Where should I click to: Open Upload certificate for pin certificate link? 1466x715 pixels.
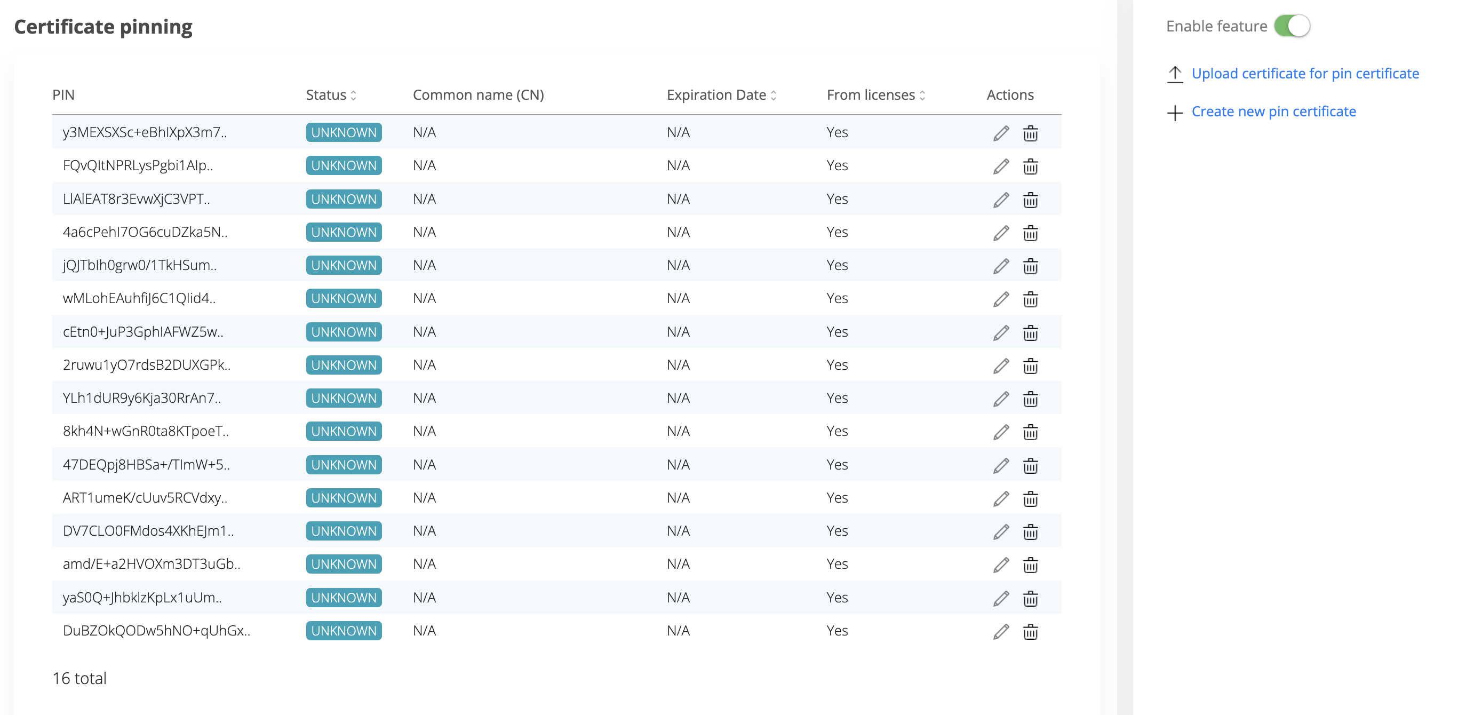[x=1305, y=74]
